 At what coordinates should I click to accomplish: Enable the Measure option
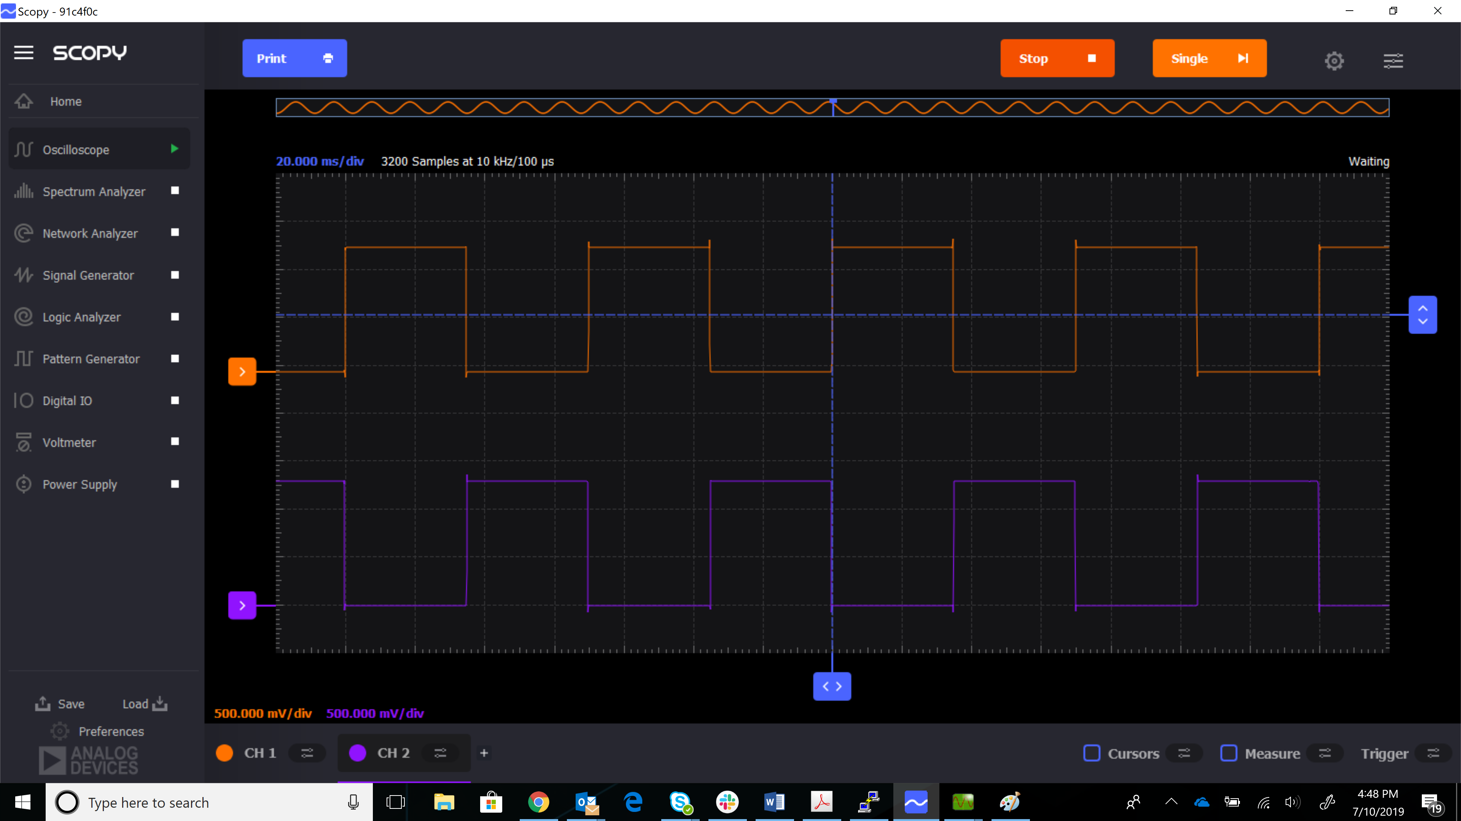pyautogui.click(x=1230, y=754)
